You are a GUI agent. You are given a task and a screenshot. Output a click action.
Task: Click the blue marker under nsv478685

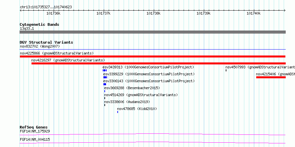pos(118,112)
